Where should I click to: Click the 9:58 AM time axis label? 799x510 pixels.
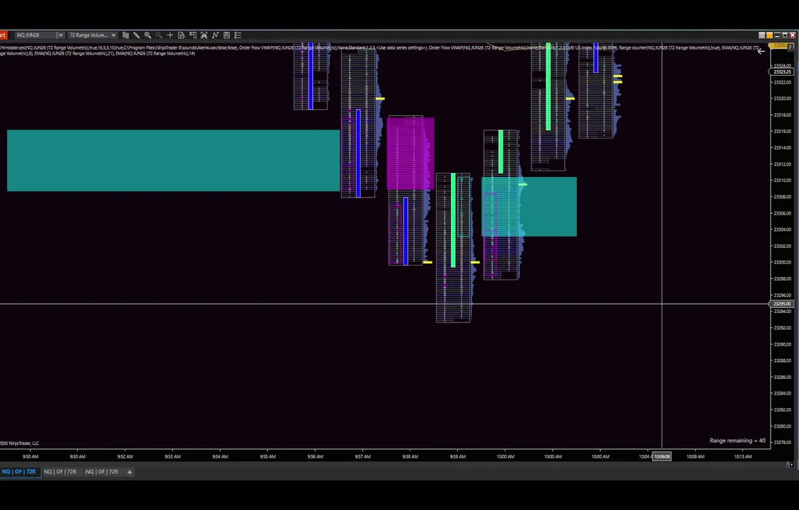tap(410, 456)
